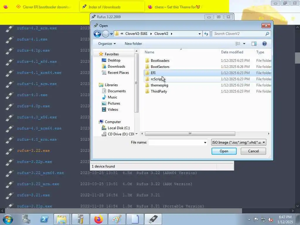Image resolution: width=300 pixels, height=225 pixels.
Task: Select the rcScripts folder icon
Action: coord(147,79)
